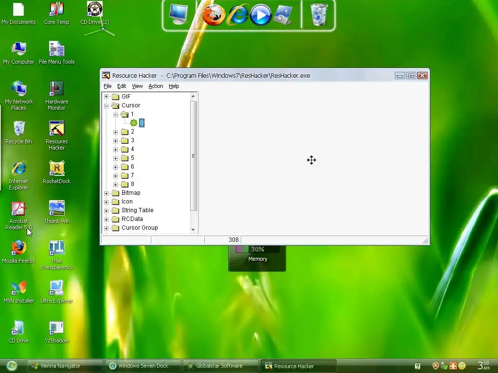Expand Cursor subfolder 8

(x=116, y=184)
